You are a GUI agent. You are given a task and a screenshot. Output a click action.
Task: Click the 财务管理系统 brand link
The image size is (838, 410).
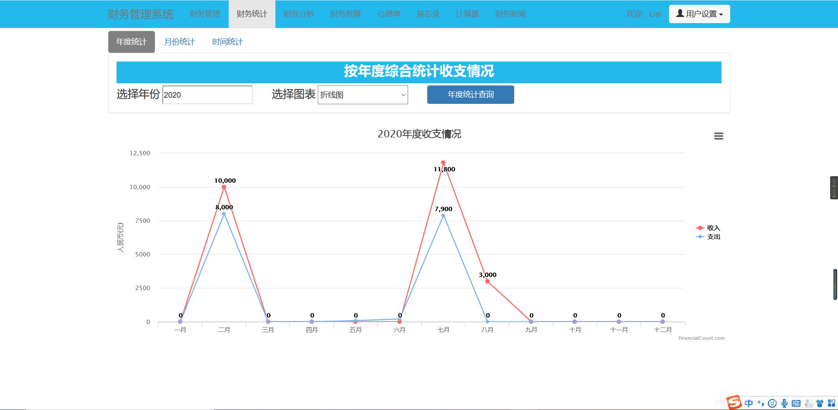pos(141,14)
